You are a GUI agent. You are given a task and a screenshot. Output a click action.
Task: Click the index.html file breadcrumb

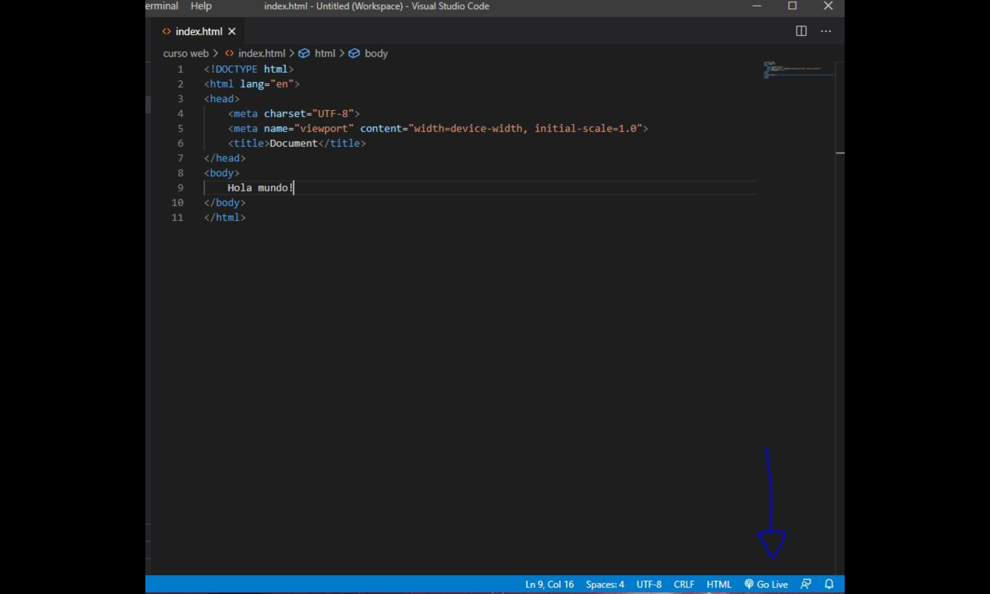point(261,53)
